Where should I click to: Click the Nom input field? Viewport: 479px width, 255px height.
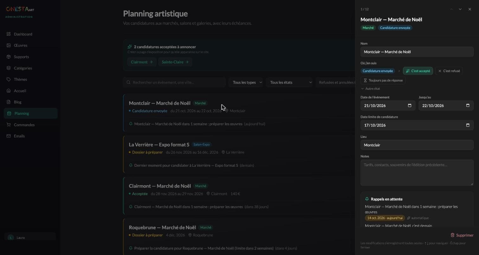(417, 52)
